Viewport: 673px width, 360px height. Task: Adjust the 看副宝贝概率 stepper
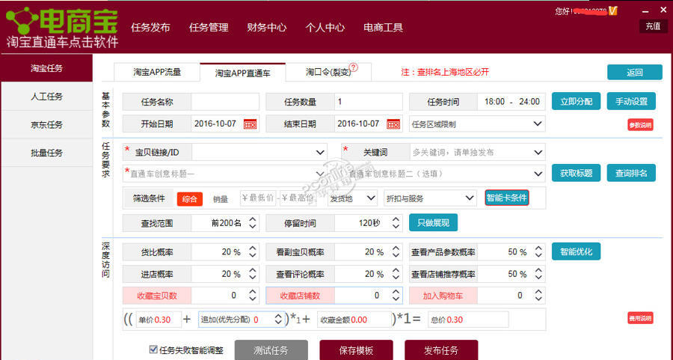point(396,251)
